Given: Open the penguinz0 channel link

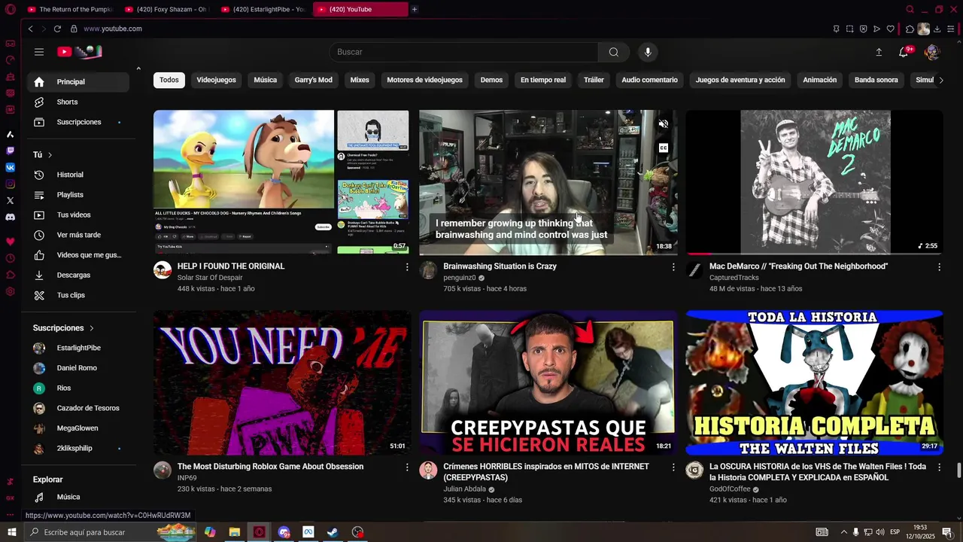Looking at the screenshot, I should point(460,278).
